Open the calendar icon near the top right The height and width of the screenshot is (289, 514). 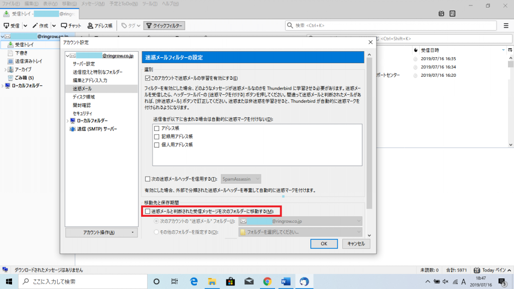[441, 15]
